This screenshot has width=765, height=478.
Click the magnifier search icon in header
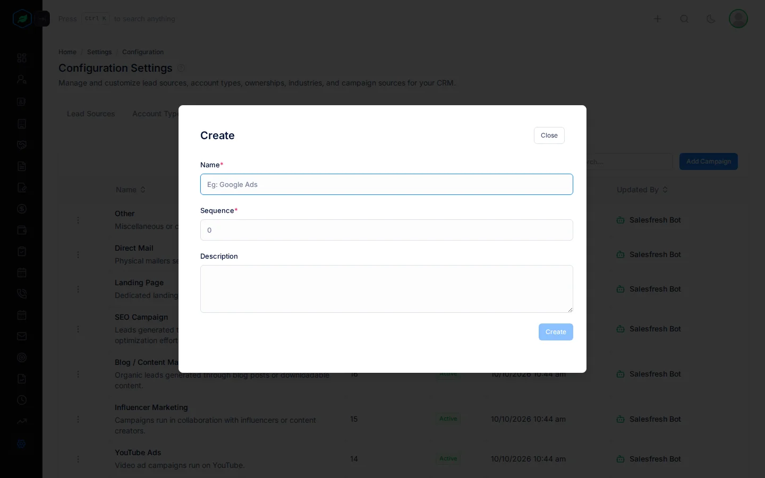(684, 19)
